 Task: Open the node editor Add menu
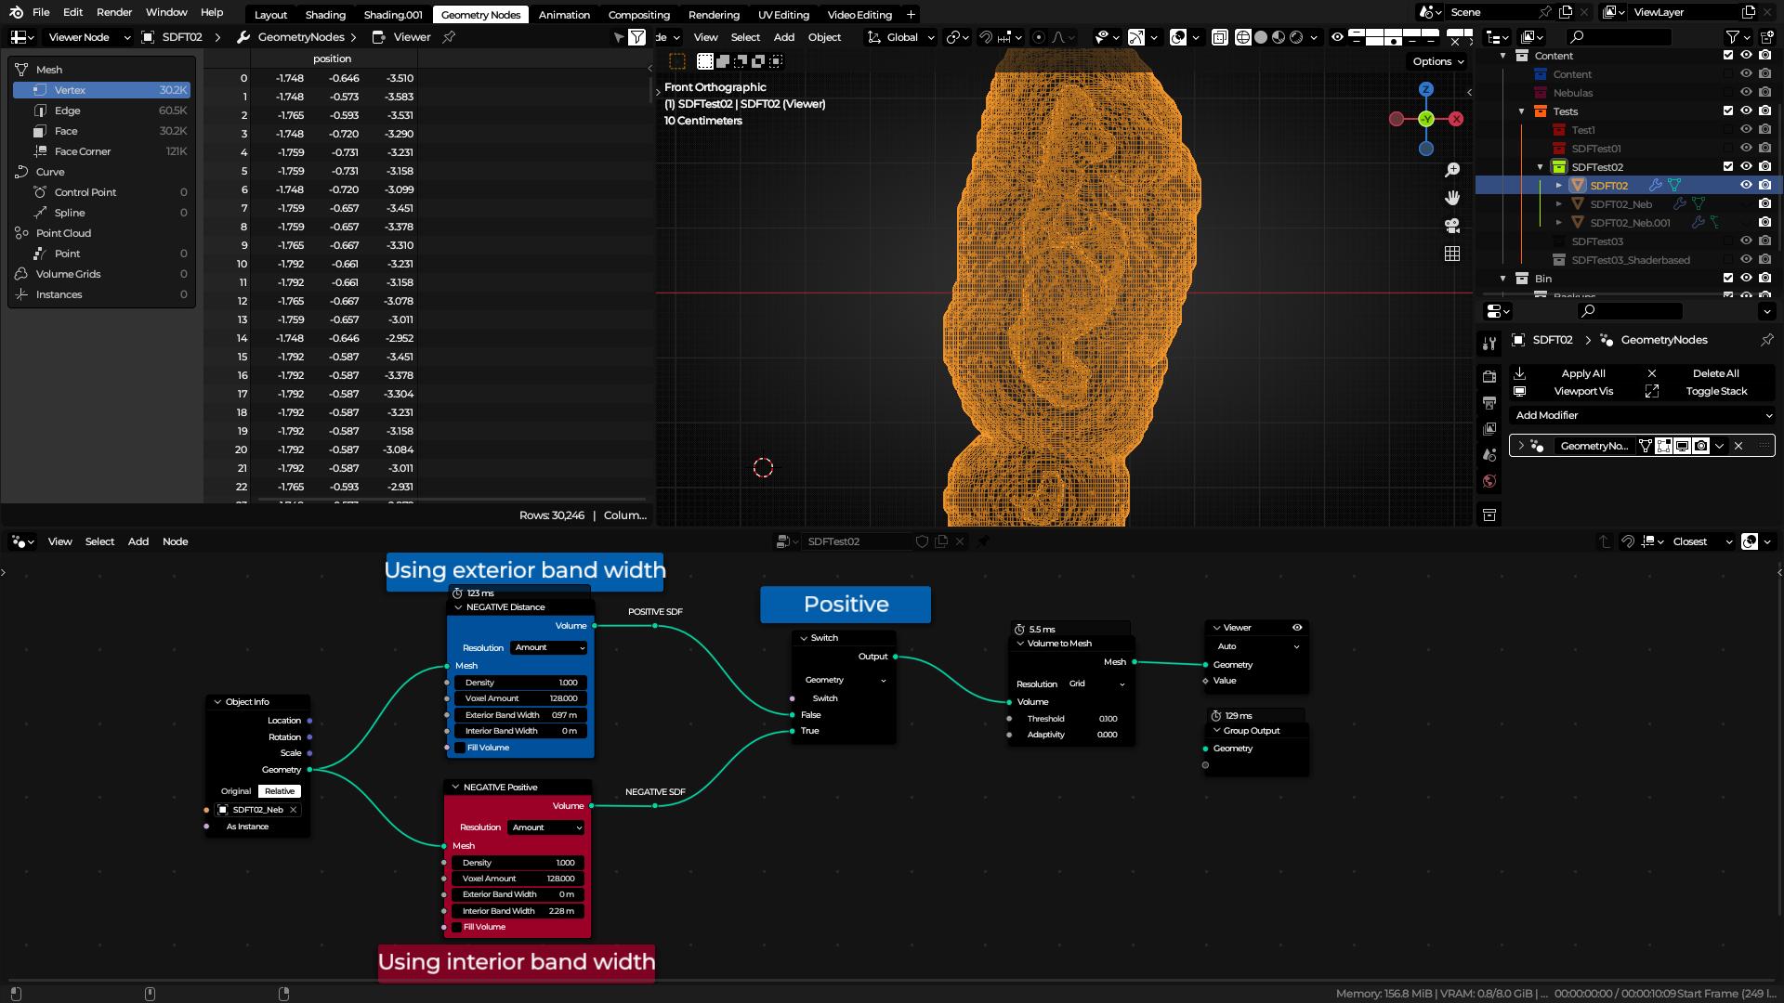[x=138, y=541]
